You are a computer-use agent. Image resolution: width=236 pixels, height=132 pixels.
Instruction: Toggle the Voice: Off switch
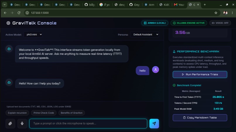220,23
